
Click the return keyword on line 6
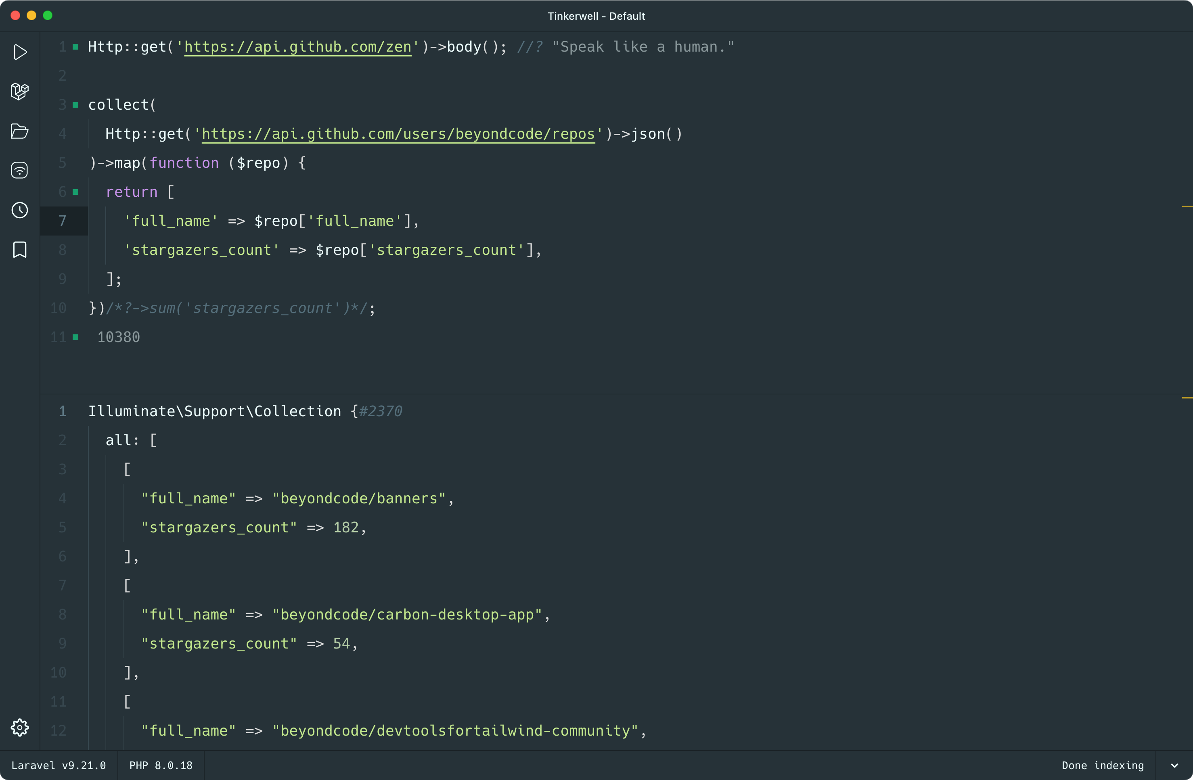tap(131, 192)
